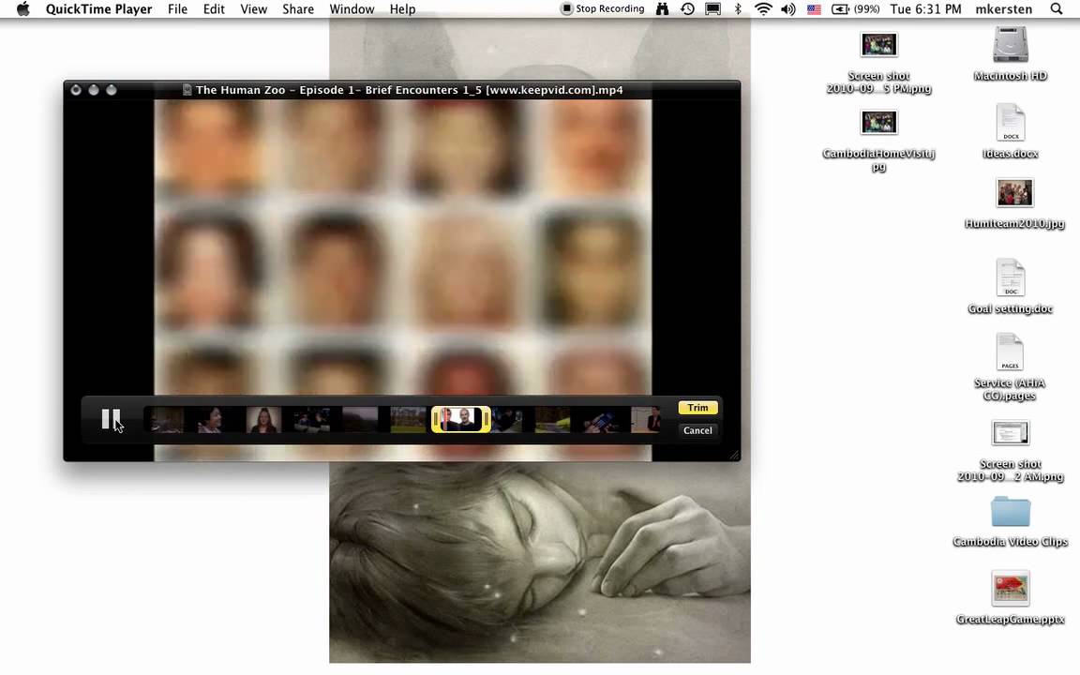The image size is (1080, 675).
Task: Open the File menu
Action: pyautogui.click(x=177, y=9)
